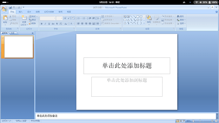The image size is (219, 123).
Task: Undo the last action
Action: [x=14, y=7]
